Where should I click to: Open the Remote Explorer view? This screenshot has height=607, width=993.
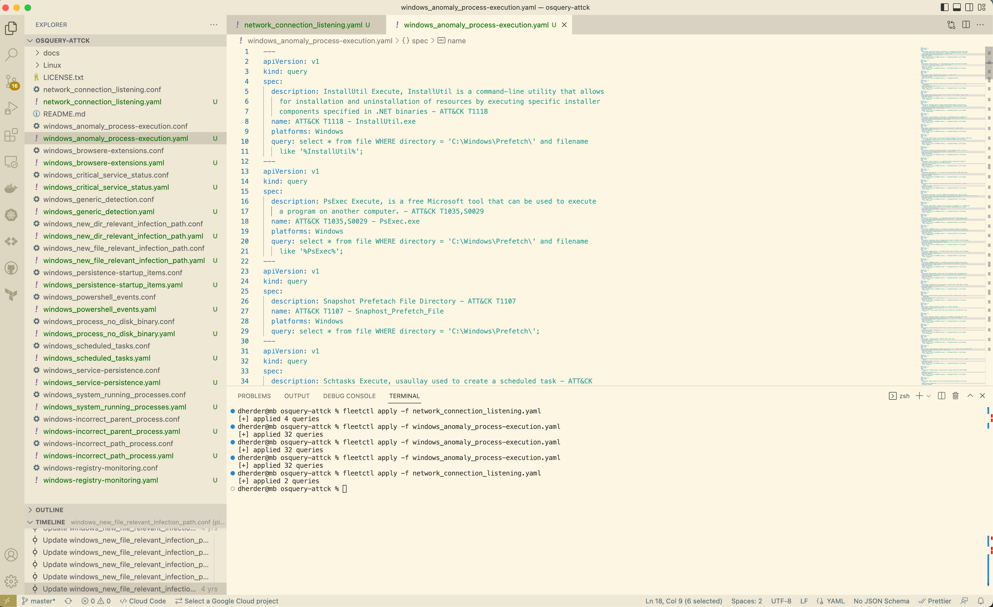pyautogui.click(x=11, y=162)
